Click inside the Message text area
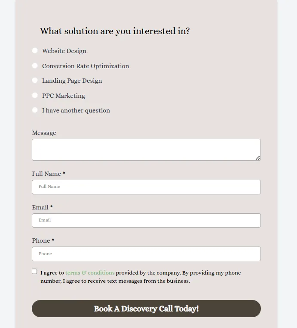The image size is (297, 328). pos(146,150)
